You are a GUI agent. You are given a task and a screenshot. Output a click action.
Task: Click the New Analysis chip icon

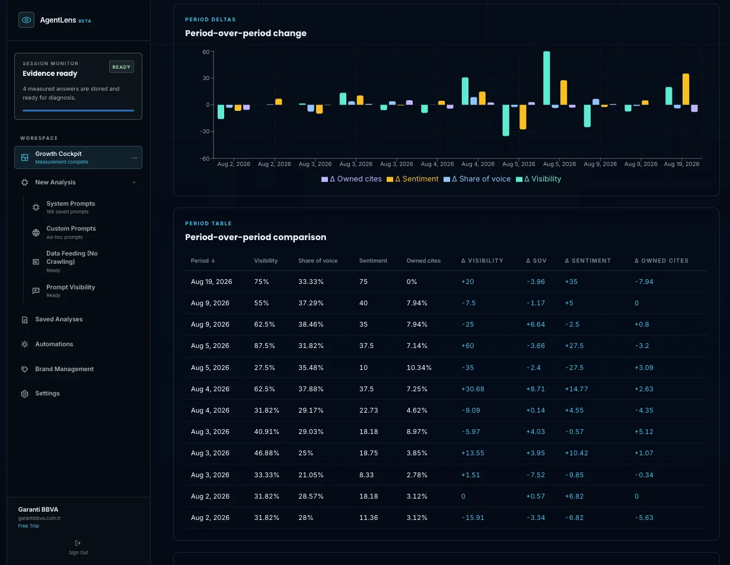tap(25, 183)
